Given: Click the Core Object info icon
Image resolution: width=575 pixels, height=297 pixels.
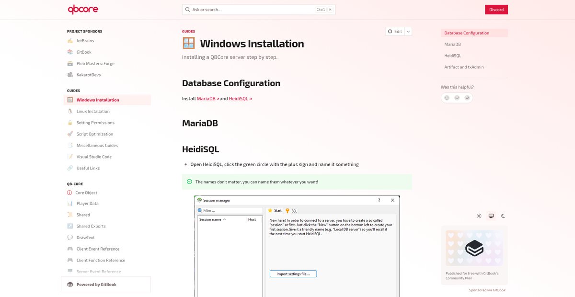Looking at the screenshot, I should click(70, 193).
